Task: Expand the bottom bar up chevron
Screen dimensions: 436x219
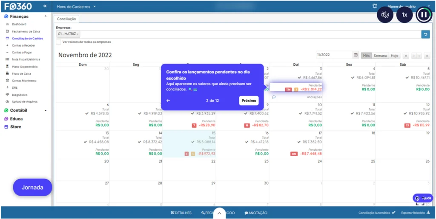Action: coord(219,213)
